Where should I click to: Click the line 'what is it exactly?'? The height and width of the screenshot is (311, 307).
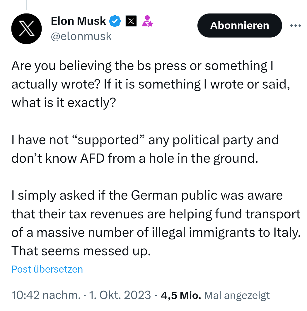pyautogui.click(x=63, y=103)
